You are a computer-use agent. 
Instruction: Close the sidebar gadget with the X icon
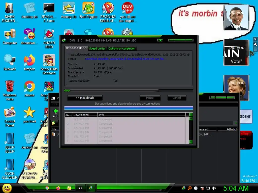255,39
